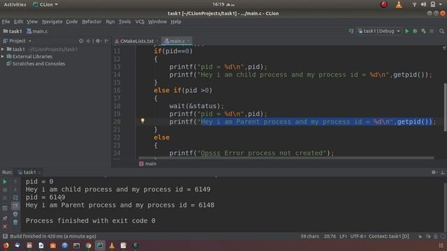Image resolution: width=447 pixels, height=251 pixels.
Task: Run task1 with coverage from the toolbar
Action: 424,31
